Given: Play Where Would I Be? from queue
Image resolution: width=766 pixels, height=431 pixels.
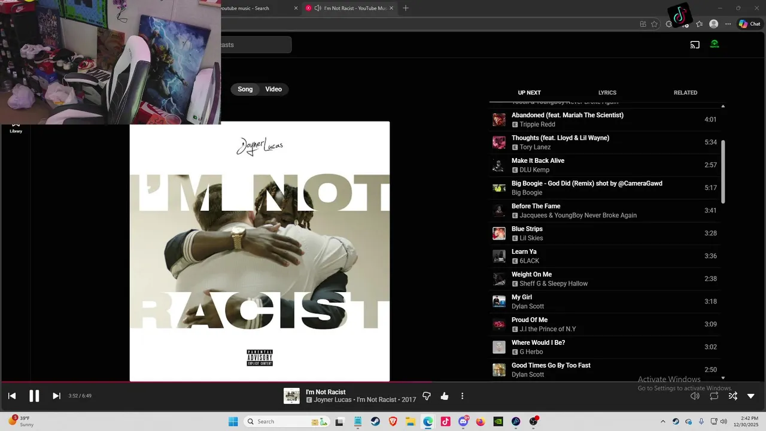Looking at the screenshot, I should (x=604, y=347).
